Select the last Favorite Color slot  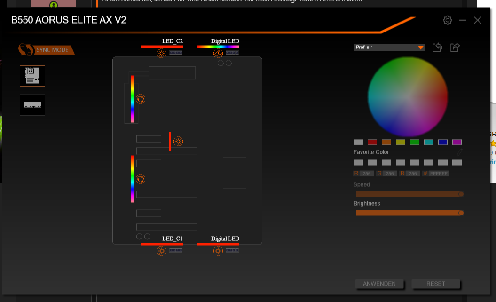(x=457, y=162)
